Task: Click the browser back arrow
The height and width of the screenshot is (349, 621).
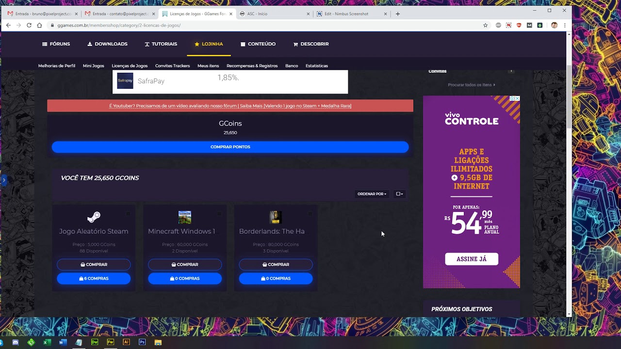Action: pyautogui.click(x=8, y=25)
